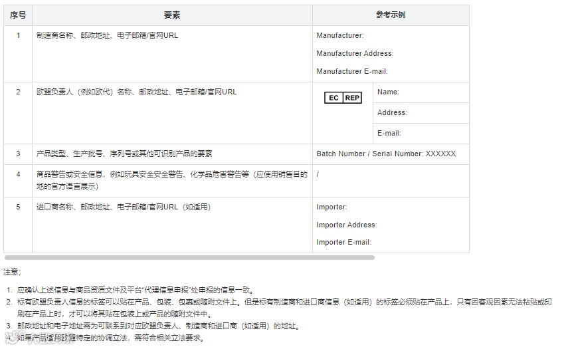The height and width of the screenshot is (349, 564).
Task: Click row 3 text '产品类型、生产批号'
Action: tap(70, 154)
